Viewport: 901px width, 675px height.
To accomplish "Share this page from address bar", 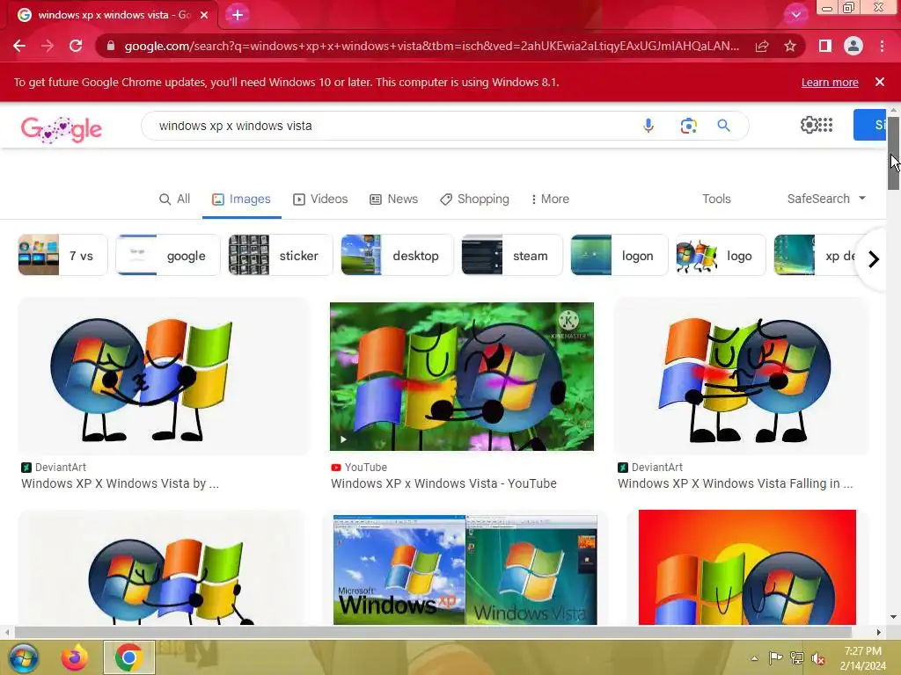I will pyautogui.click(x=762, y=46).
